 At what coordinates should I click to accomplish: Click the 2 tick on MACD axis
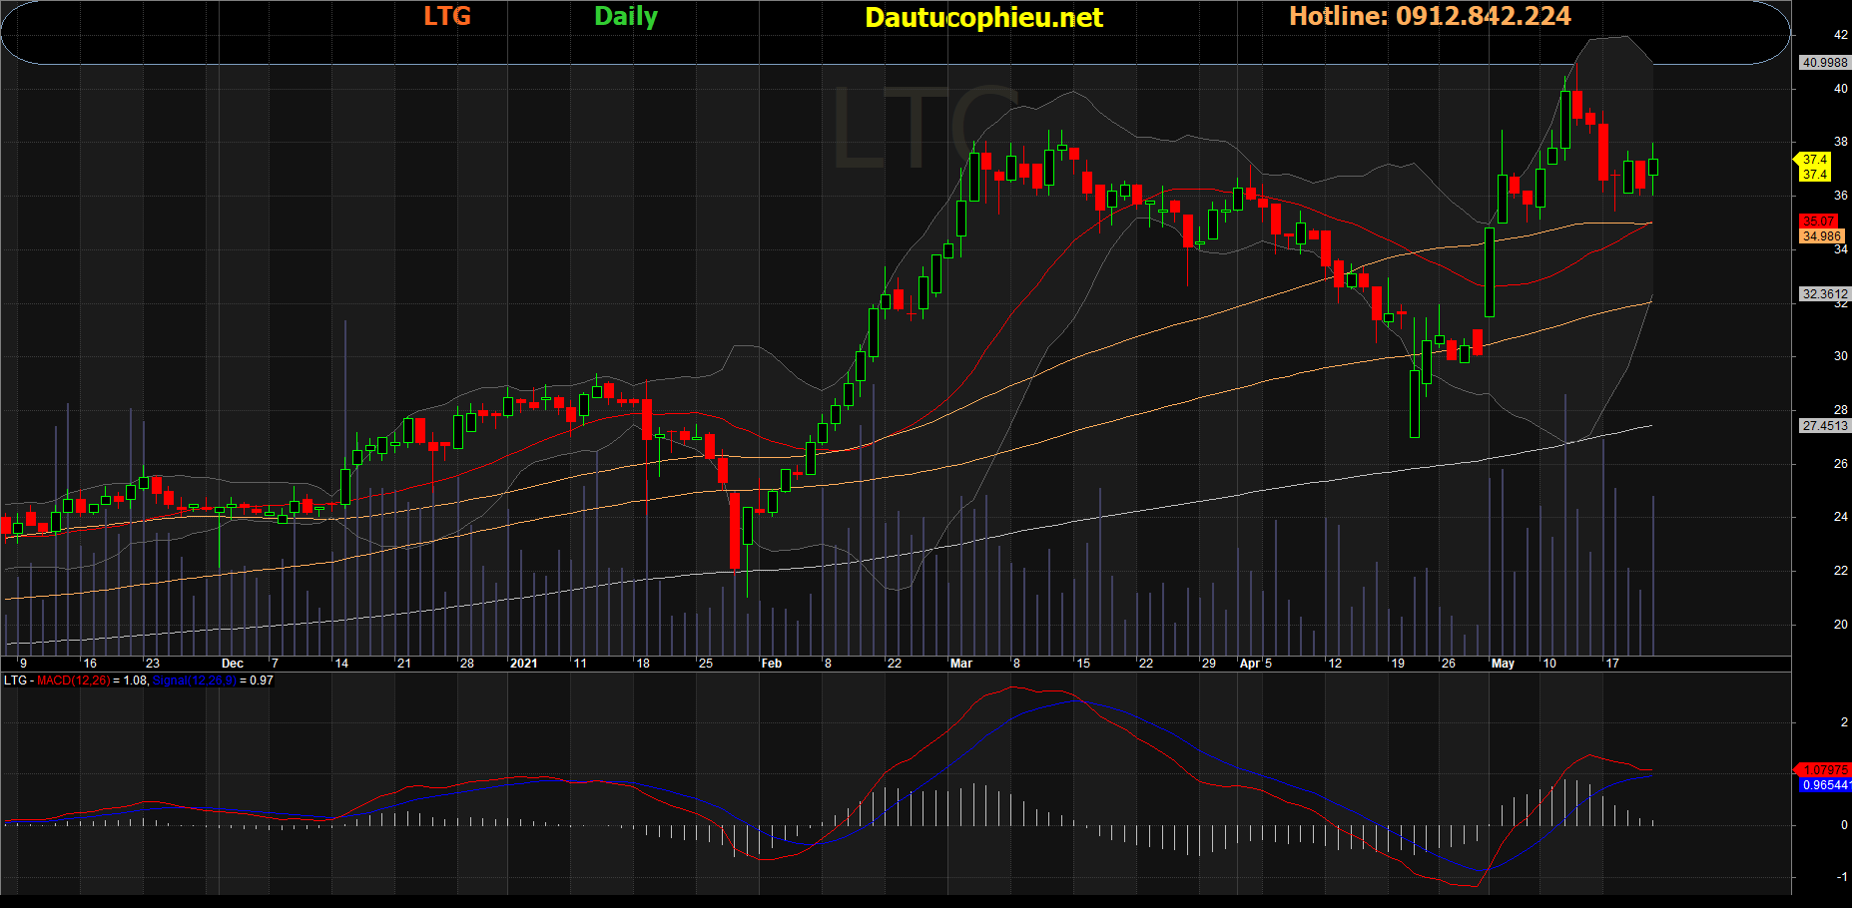tap(1844, 722)
